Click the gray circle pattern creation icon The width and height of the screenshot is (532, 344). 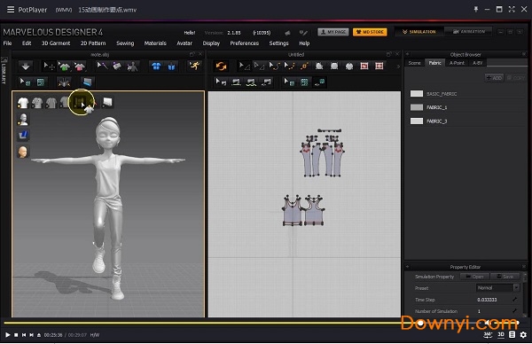click(349, 66)
